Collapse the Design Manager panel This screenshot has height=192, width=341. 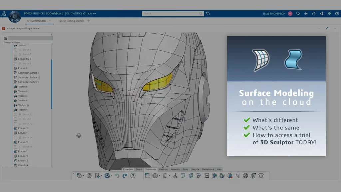pos(52,34)
